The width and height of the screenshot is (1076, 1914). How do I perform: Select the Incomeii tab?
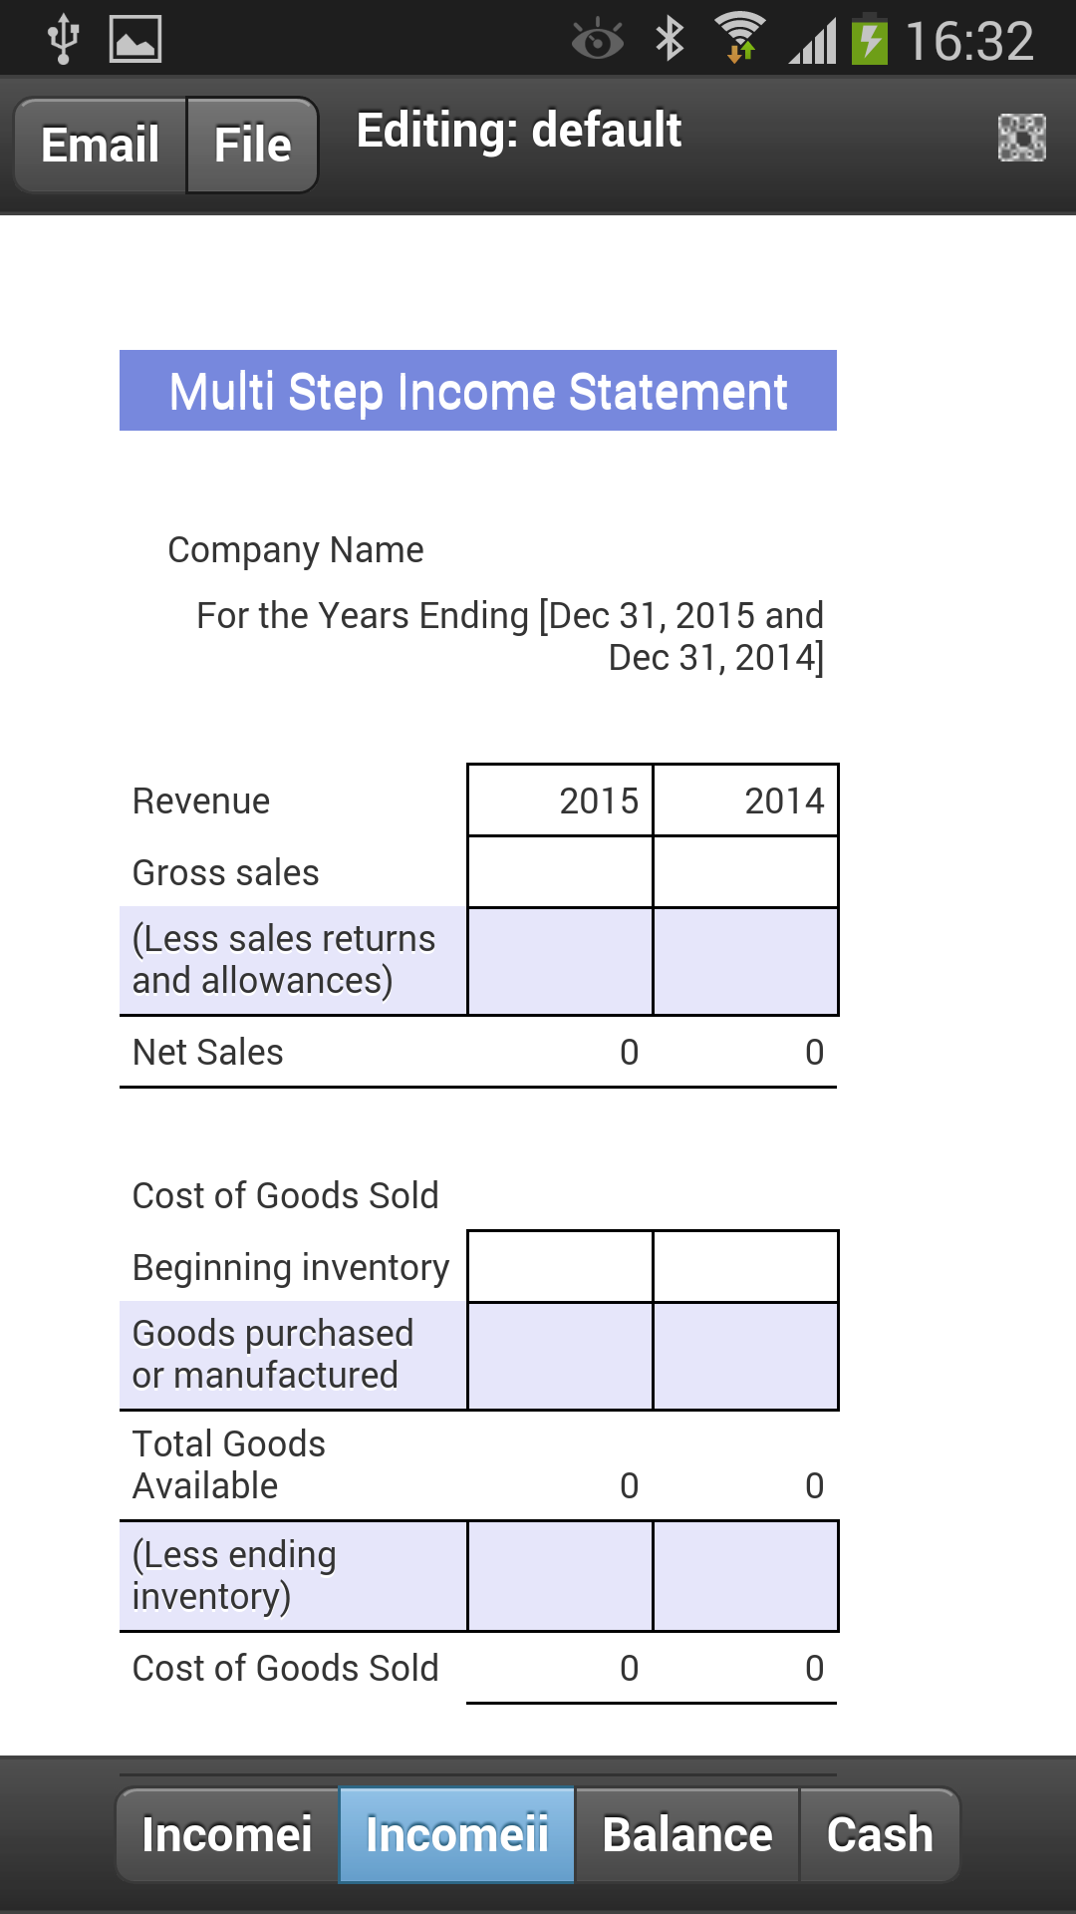(x=457, y=1834)
